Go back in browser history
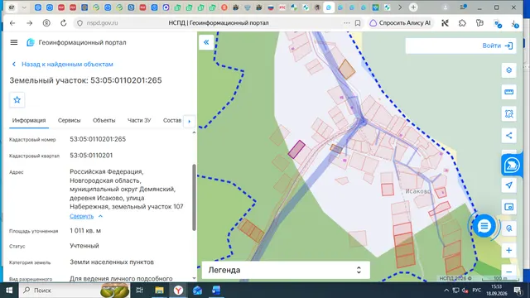530x298 pixels. point(12,23)
